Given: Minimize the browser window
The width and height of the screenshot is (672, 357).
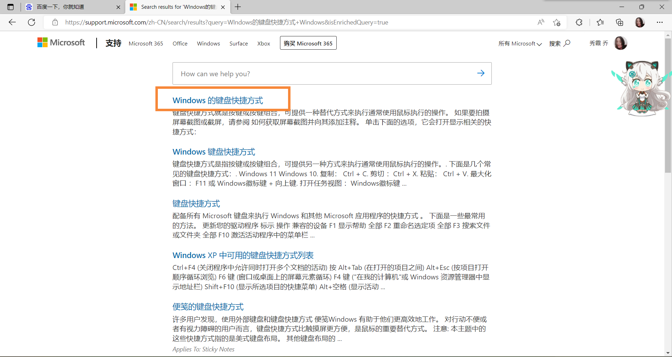Looking at the screenshot, I should click(x=622, y=7).
